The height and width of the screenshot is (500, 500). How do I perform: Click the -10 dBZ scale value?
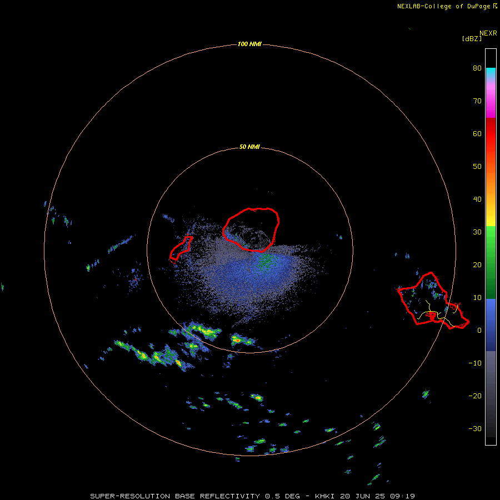(475, 363)
